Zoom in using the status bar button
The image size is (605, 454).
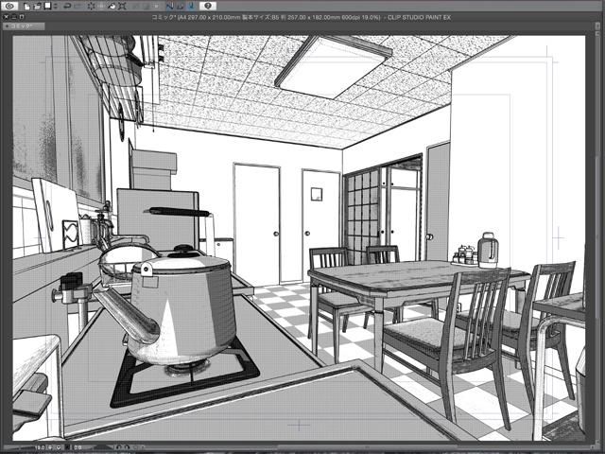[x=59, y=447]
